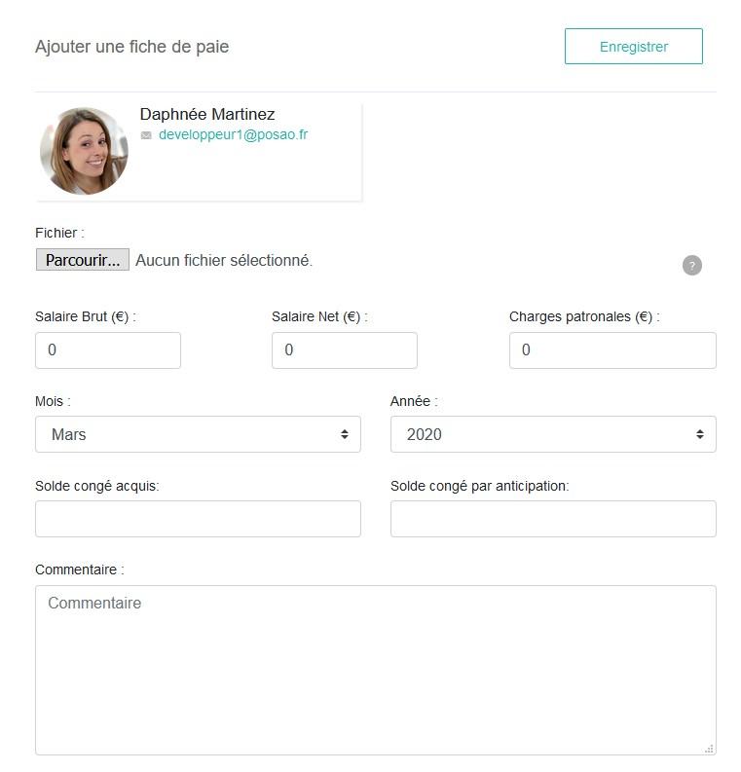Click the 'Ajouter une fiche de paie' heading

[132, 47]
